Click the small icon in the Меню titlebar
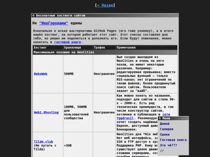The image size is (210, 157). 160,118
